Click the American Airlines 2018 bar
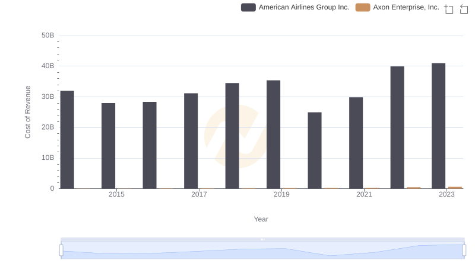Screen dimensions: 475x273 pyautogui.click(x=232, y=136)
